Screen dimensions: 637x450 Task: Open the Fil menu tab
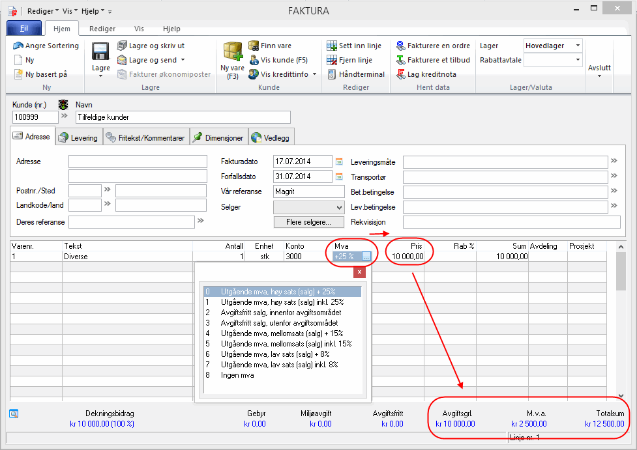pyautogui.click(x=24, y=29)
